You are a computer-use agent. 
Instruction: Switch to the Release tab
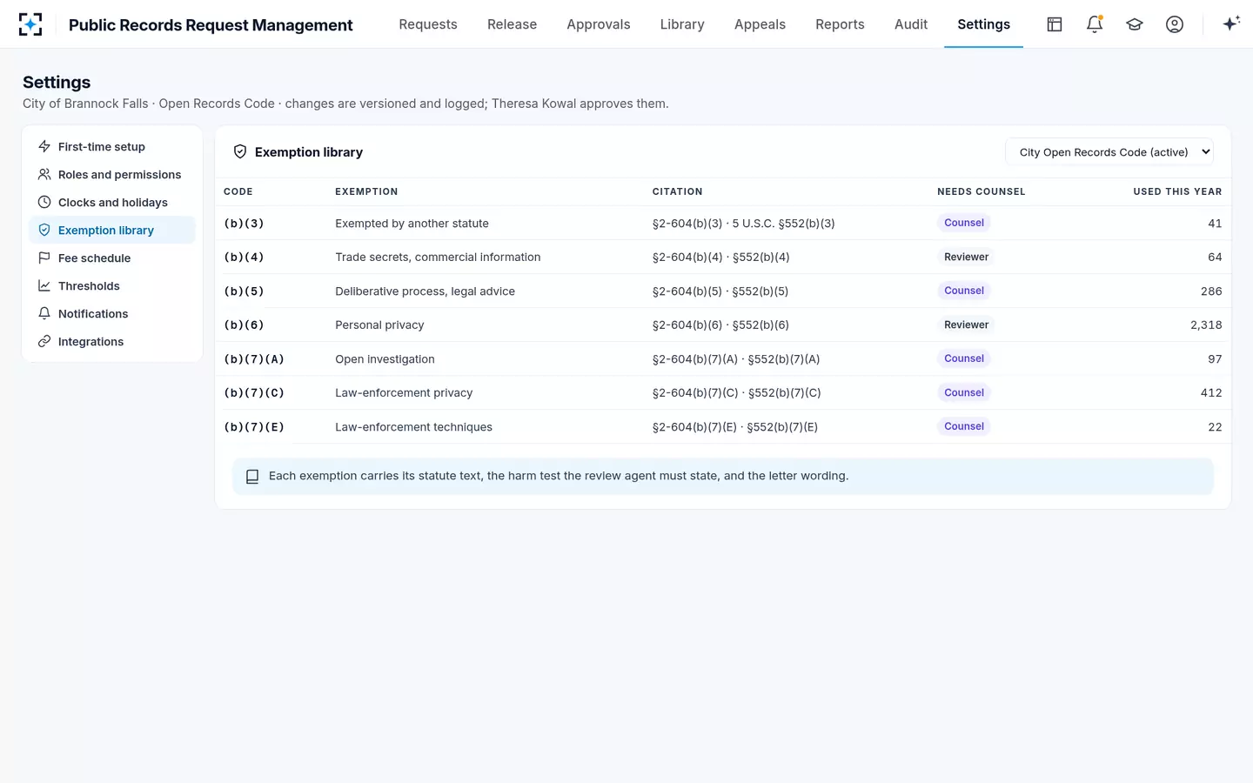click(x=512, y=24)
